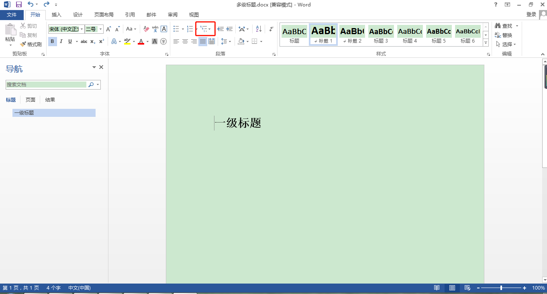Click the Paste clipboard icon
Screen dimensions: 547x294
10,29
